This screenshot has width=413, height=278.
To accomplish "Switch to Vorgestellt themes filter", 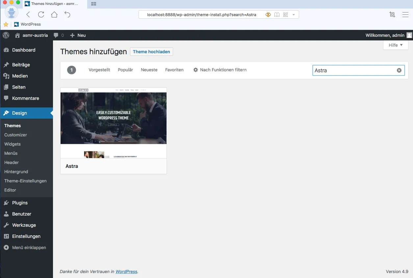I will tap(99, 70).
